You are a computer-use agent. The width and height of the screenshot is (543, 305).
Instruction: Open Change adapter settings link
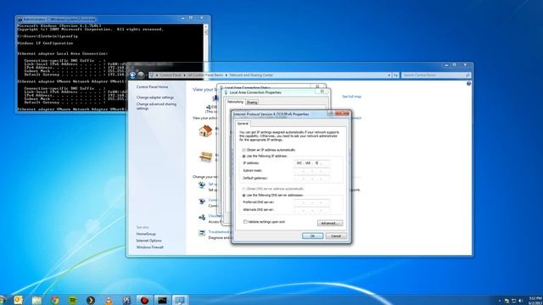[x=155, y=97]
